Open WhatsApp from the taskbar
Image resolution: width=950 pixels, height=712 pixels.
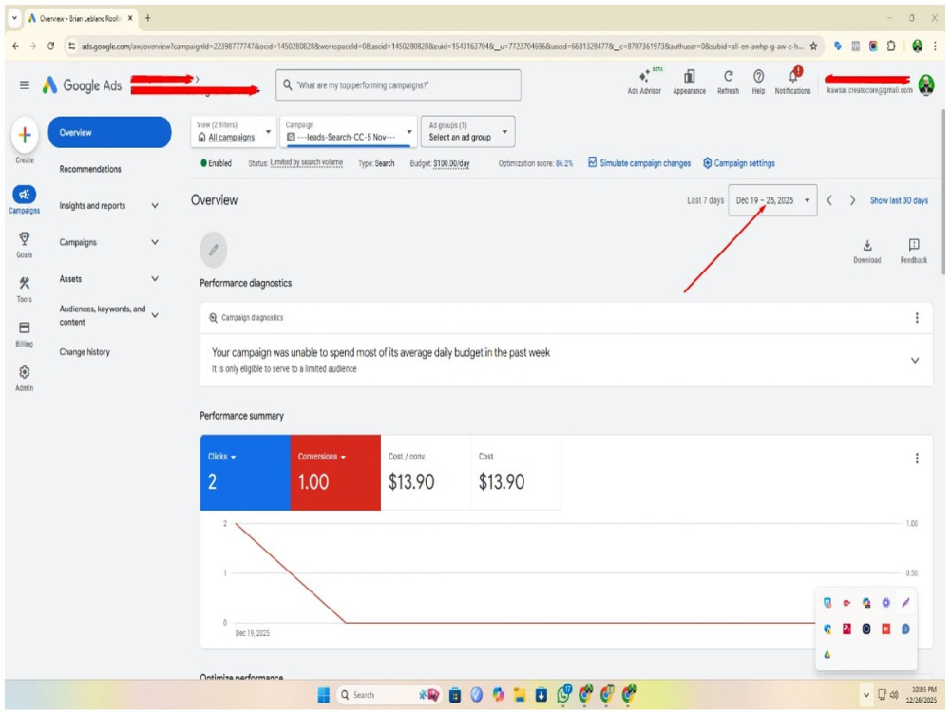564,695
